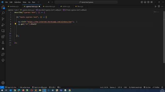Viewport: 165px width, 92px height.
Task: Click Ln 6, Col 24 cursor position
Action: click(104, 87)
